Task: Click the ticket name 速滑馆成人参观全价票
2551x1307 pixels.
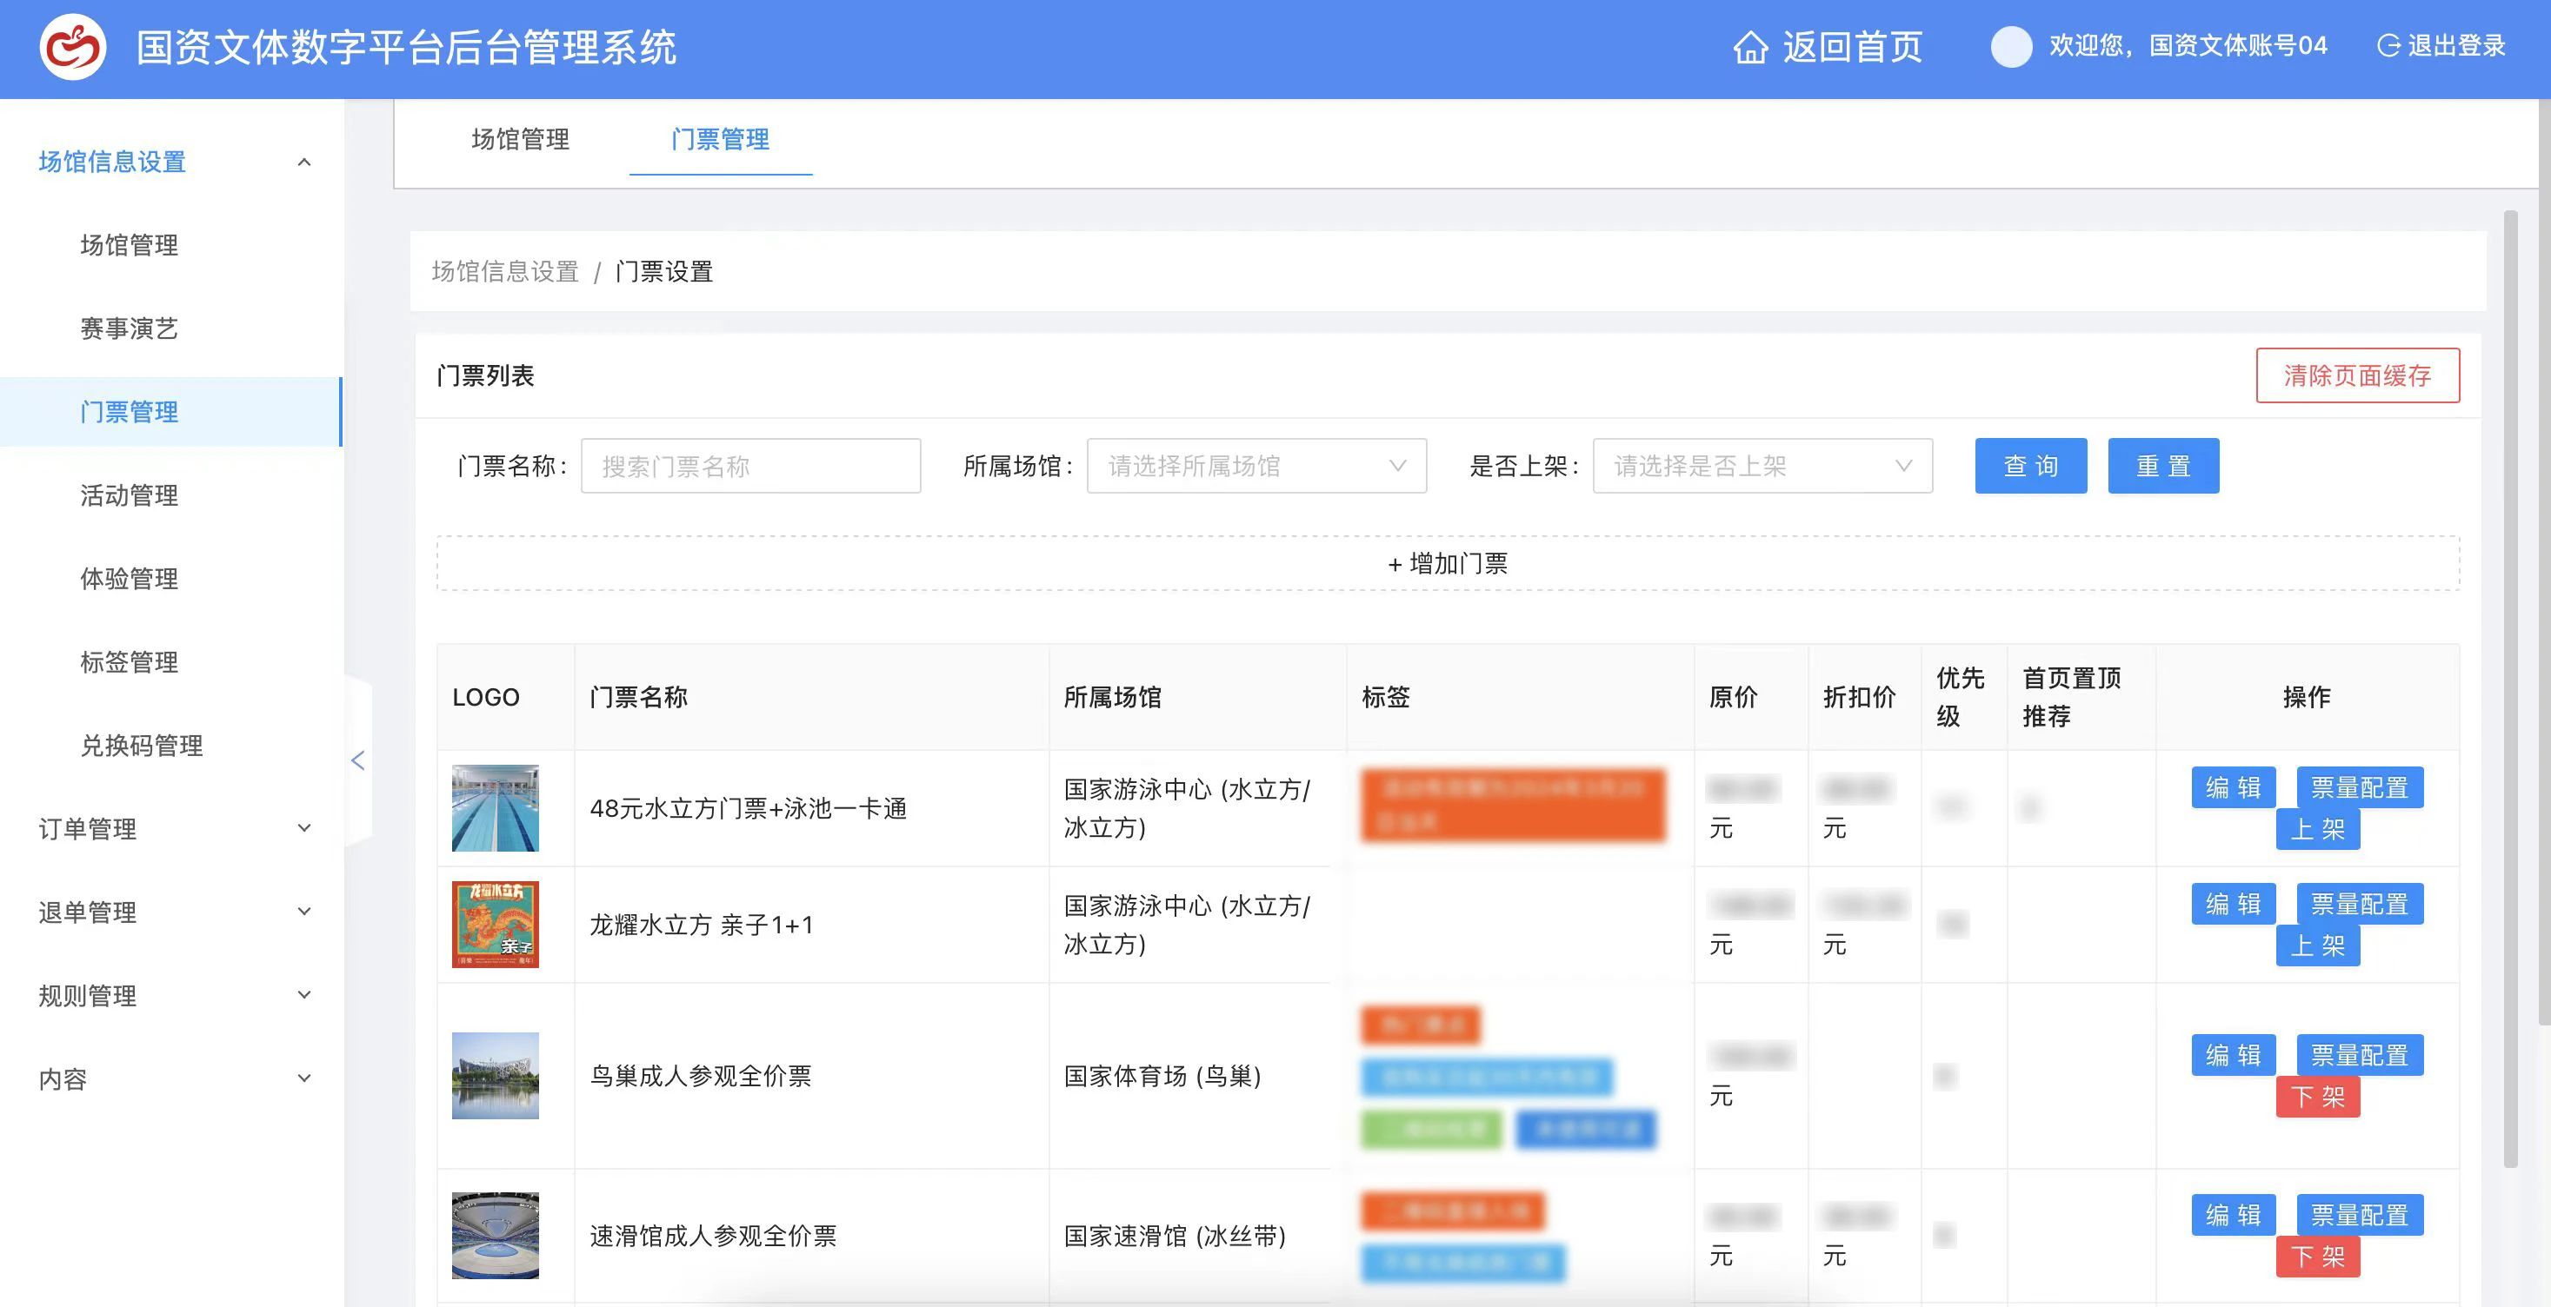Action: pyautogui.click(x=713, y=1236)
